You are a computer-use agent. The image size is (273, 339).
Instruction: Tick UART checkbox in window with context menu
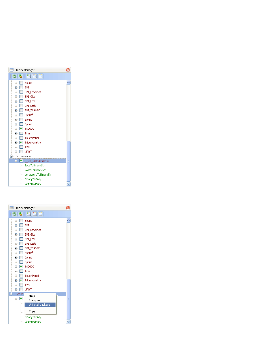(x=21, y=289)
